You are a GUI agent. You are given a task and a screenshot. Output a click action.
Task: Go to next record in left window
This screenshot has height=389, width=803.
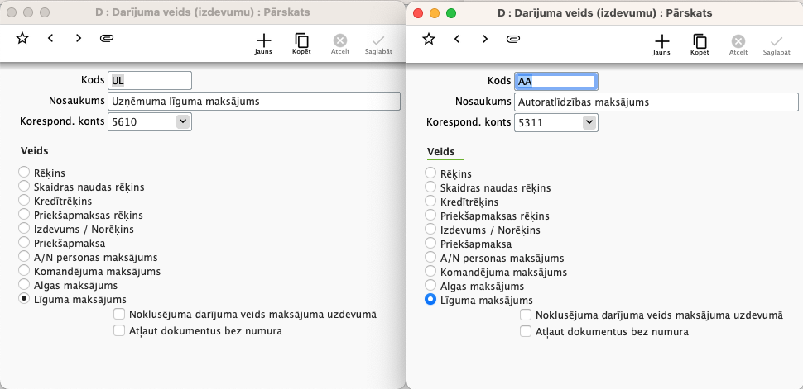79,38
